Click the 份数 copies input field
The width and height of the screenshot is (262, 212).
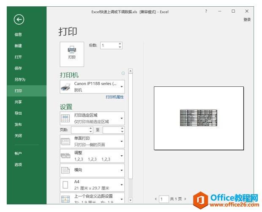109,46
